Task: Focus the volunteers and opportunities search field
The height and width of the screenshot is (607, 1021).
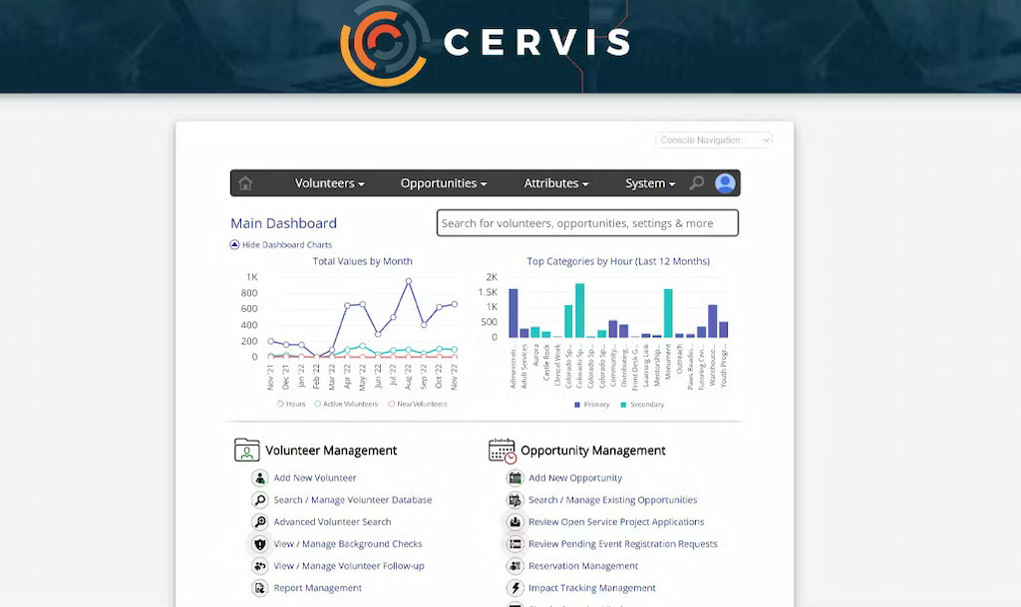Action: [x=587, y=223]
